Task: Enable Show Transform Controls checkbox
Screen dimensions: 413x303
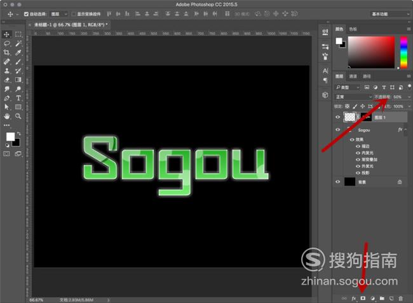Action: pyautogui.click(x=74, y=14)
